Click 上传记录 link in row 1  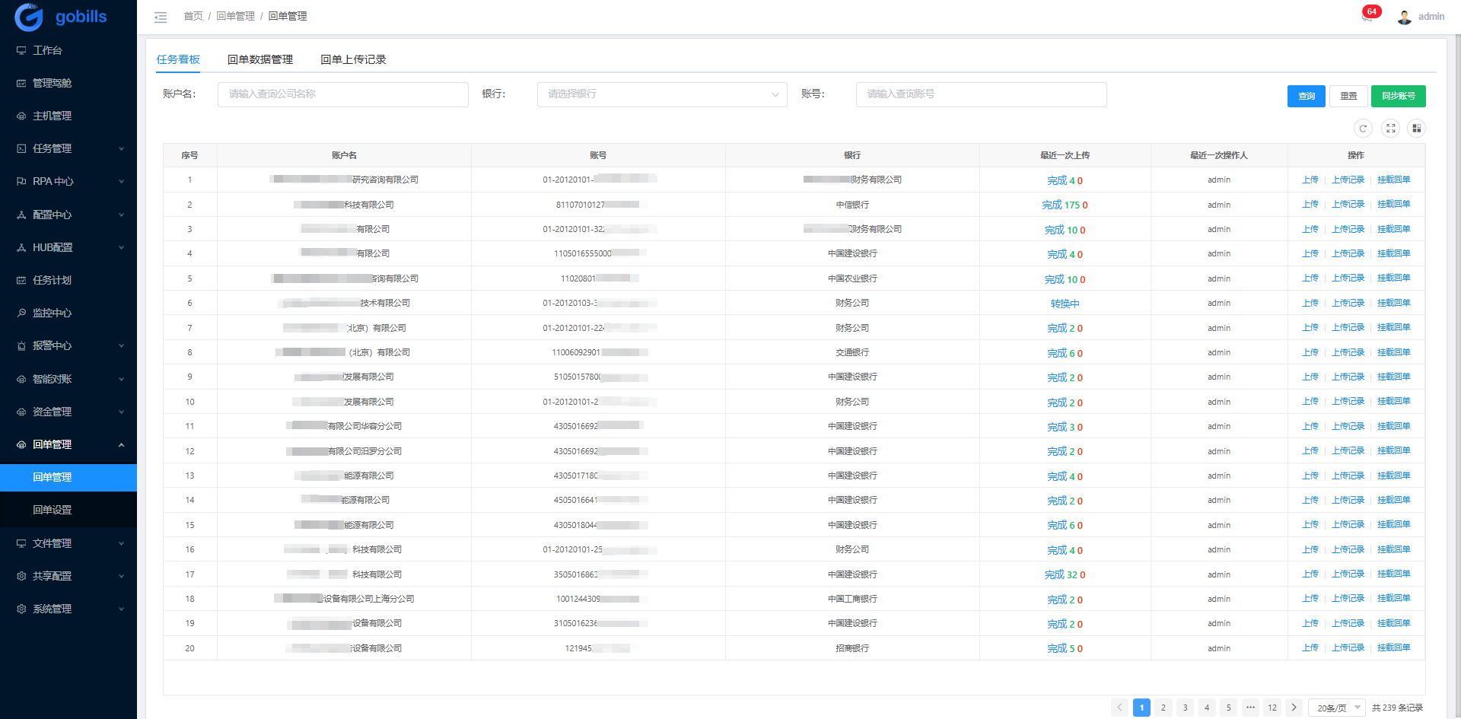click(x=1348, y=180)
